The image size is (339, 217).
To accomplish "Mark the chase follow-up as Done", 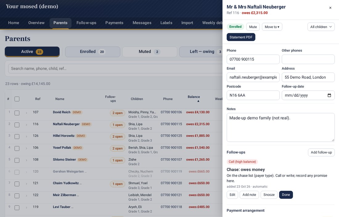I will tap(286, 195).
